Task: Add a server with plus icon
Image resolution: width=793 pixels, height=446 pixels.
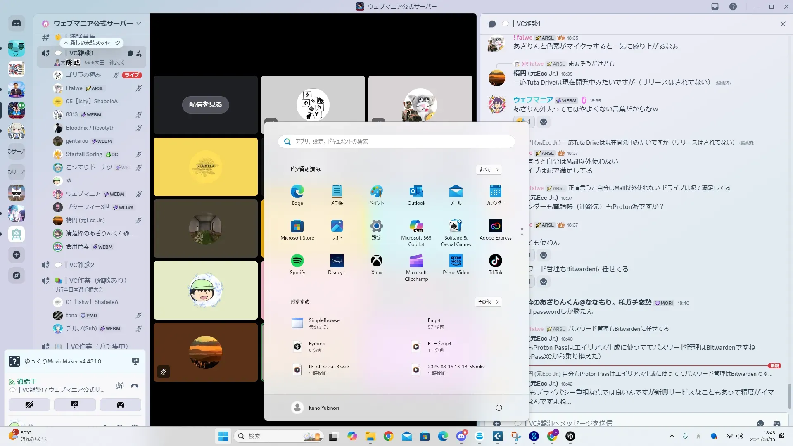Action: point(17,255)
